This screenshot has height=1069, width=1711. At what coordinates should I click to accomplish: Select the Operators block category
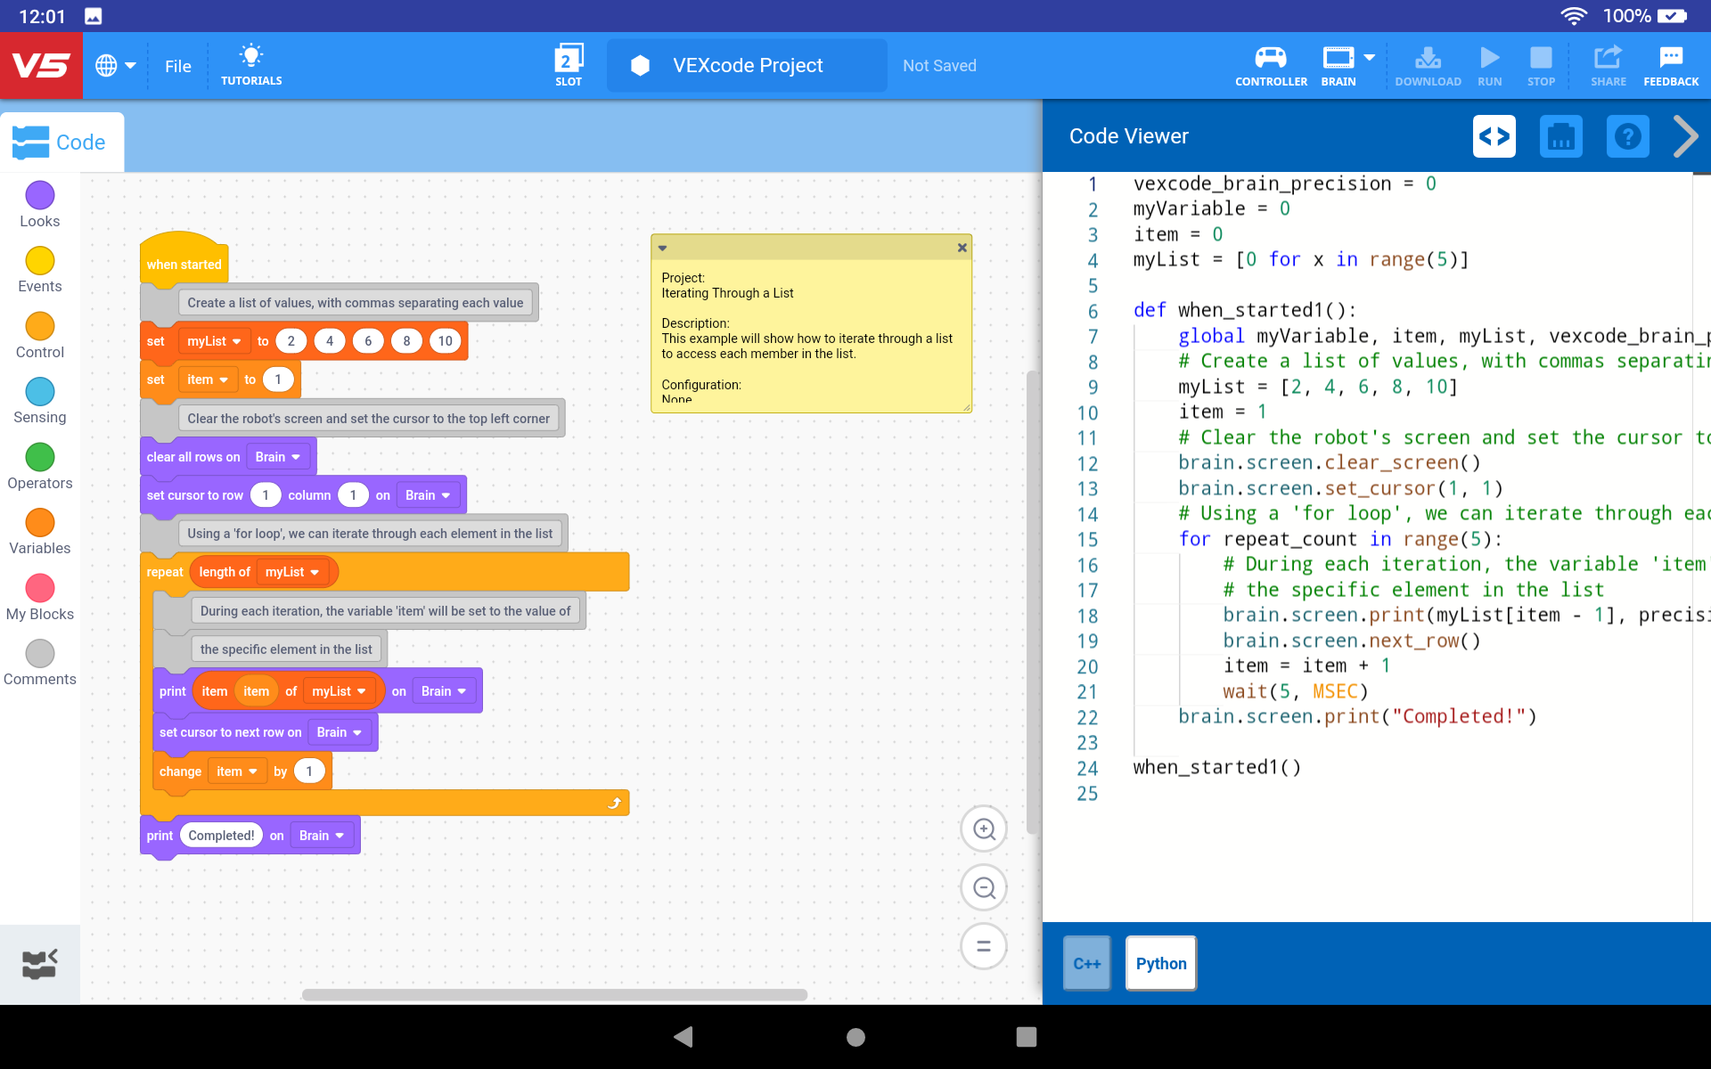point(39,457)
